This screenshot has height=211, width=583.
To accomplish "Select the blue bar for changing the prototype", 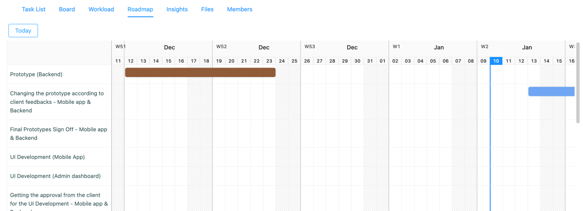I will click(551, 92).
